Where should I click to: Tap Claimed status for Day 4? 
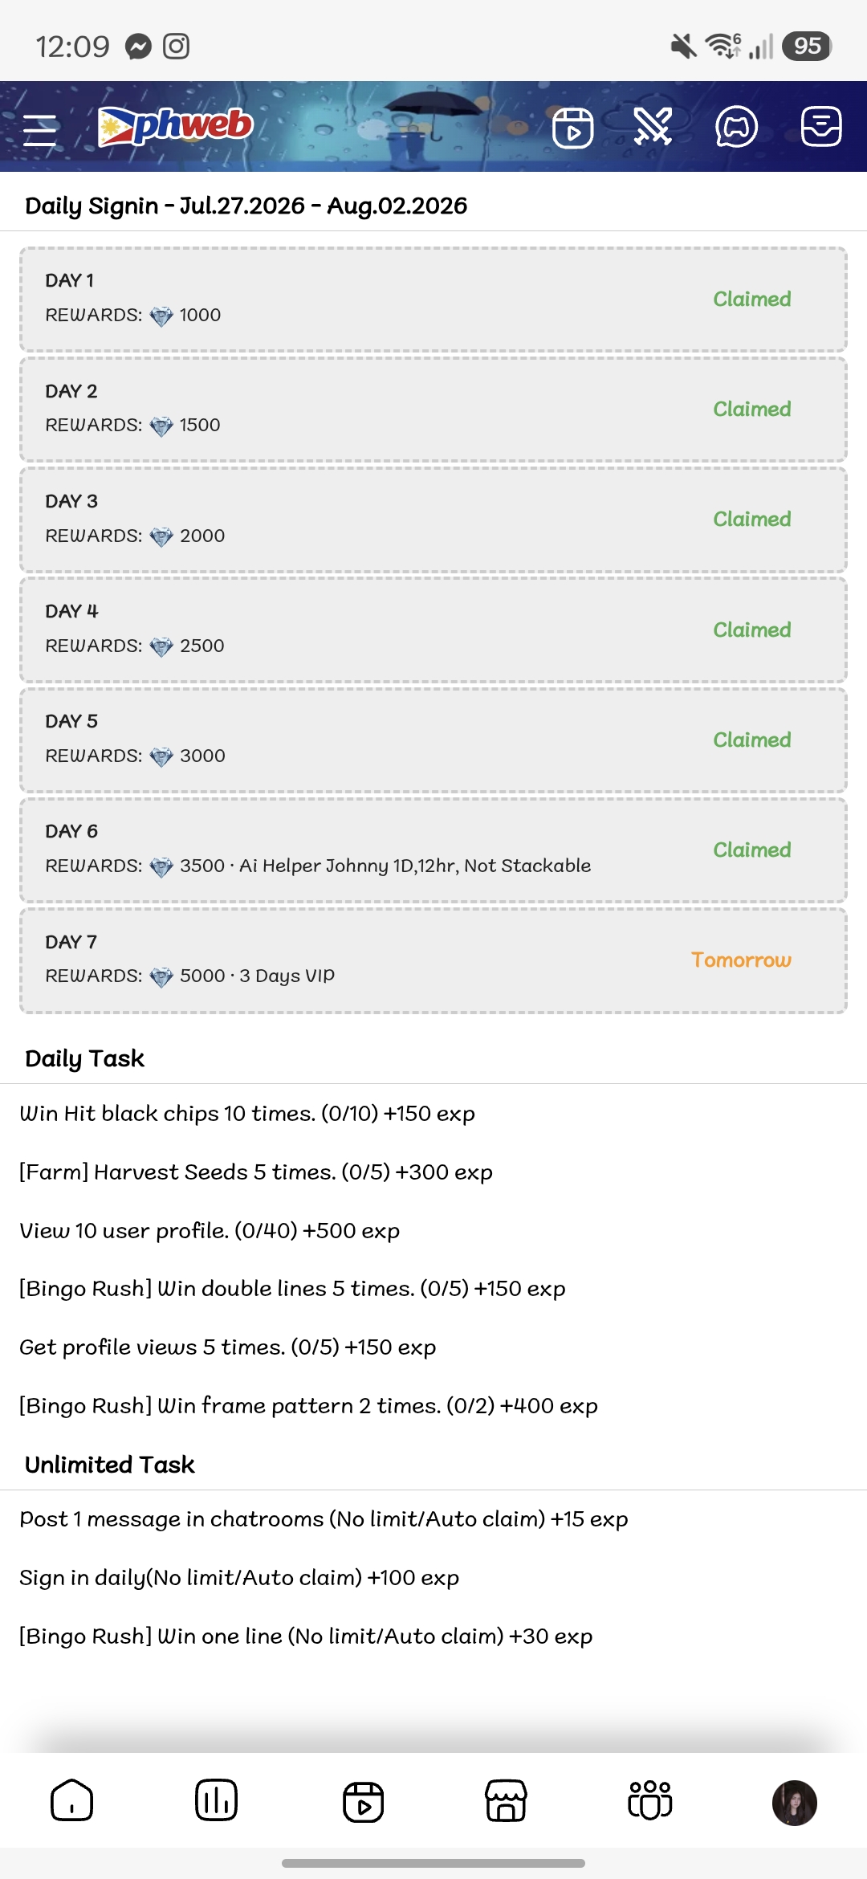(x=752, y=630)
